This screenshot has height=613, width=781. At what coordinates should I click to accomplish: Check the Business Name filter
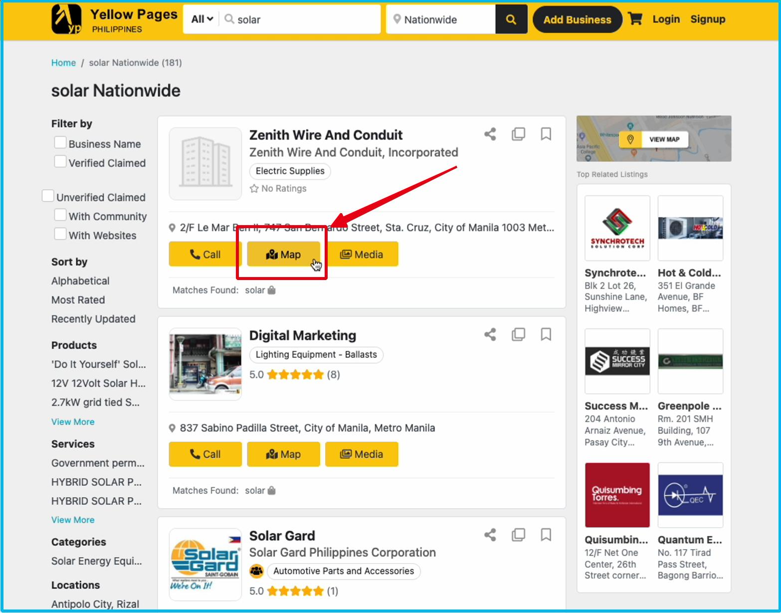(x=60, y=143)
